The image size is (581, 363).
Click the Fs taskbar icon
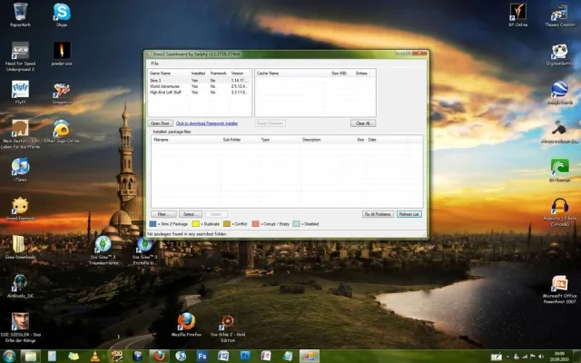(202, 356)
